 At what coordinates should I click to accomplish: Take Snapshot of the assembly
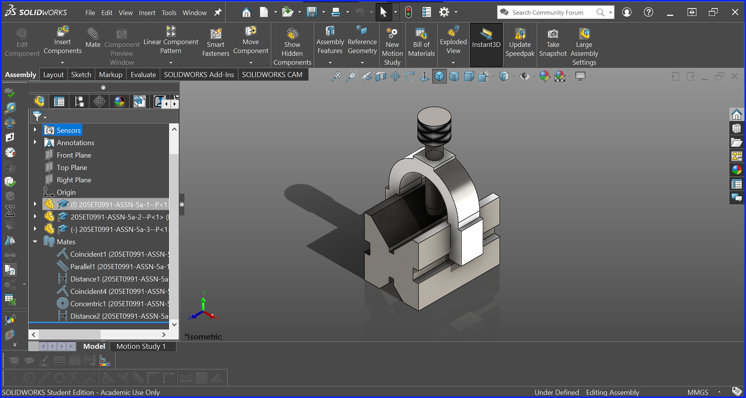(553, 43)
